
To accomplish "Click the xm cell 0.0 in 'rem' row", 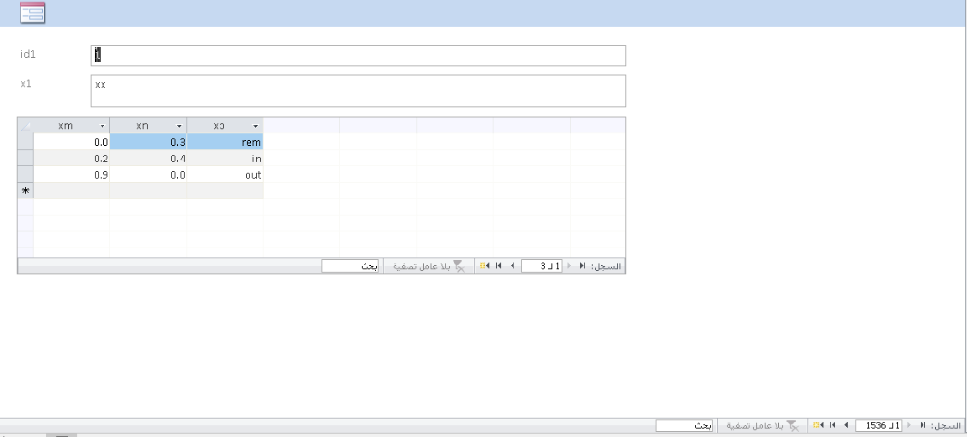I will 72,142.
